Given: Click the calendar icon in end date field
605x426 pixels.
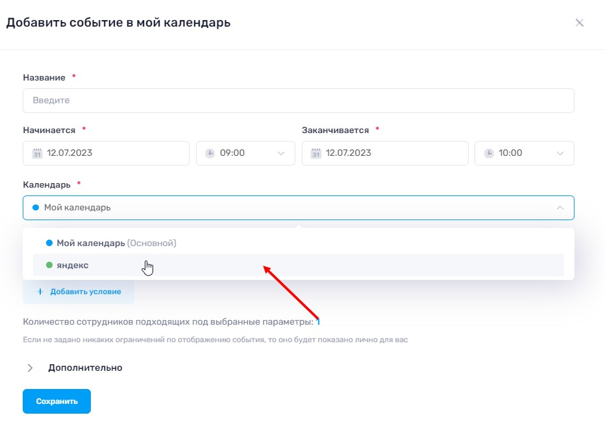Looking at the screenshot, I should (316, 153).
